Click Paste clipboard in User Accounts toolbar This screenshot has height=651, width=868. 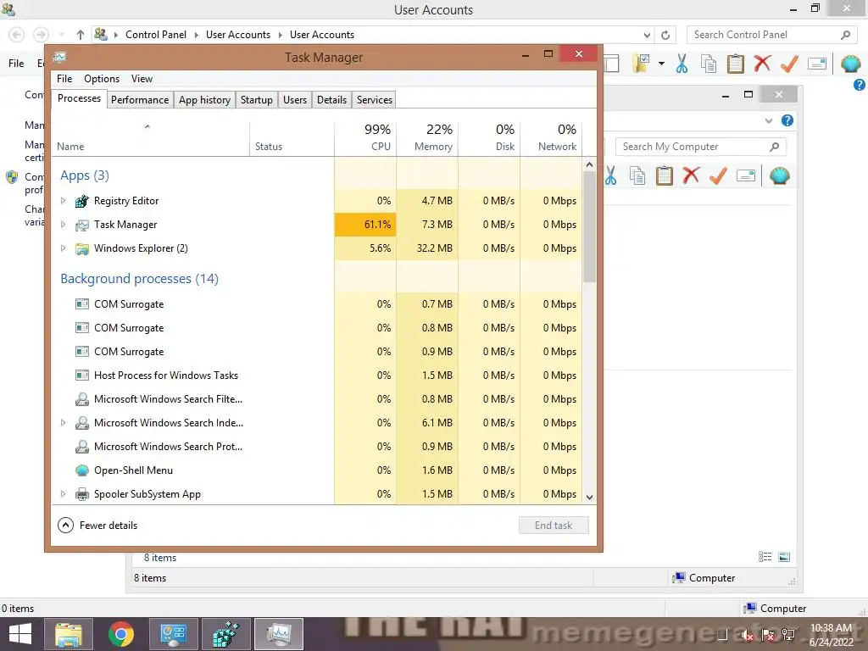click(735, 64)
